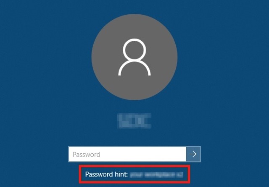
Task: Click the submit arrow button
Action: (x=193, y=154)
